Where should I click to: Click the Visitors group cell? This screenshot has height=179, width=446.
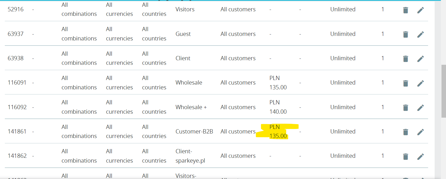point(185,9)
